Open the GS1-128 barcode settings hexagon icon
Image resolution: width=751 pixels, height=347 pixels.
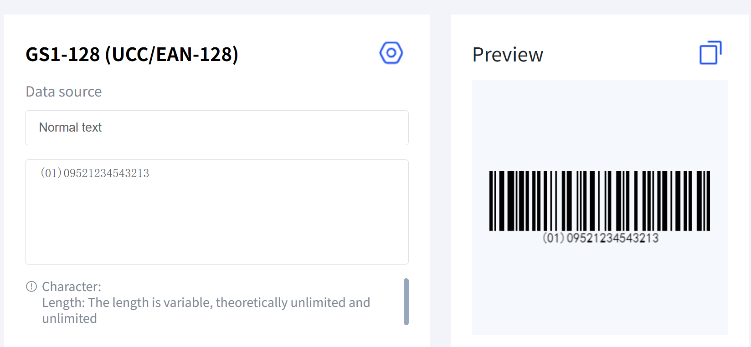click(391, 53)
